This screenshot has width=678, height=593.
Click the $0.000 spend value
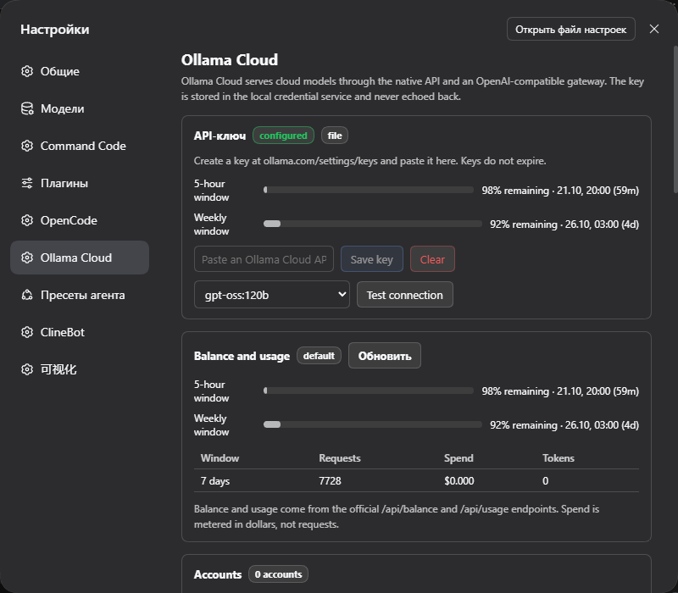pyautogui.click(x=458, y=481)
